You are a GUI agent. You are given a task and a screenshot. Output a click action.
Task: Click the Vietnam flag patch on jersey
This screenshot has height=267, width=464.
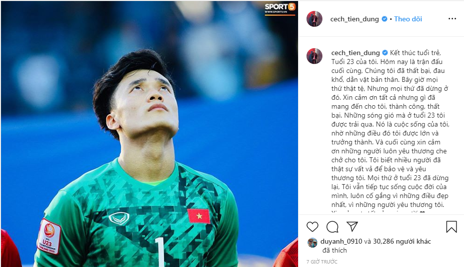click(x=199, y=216)
